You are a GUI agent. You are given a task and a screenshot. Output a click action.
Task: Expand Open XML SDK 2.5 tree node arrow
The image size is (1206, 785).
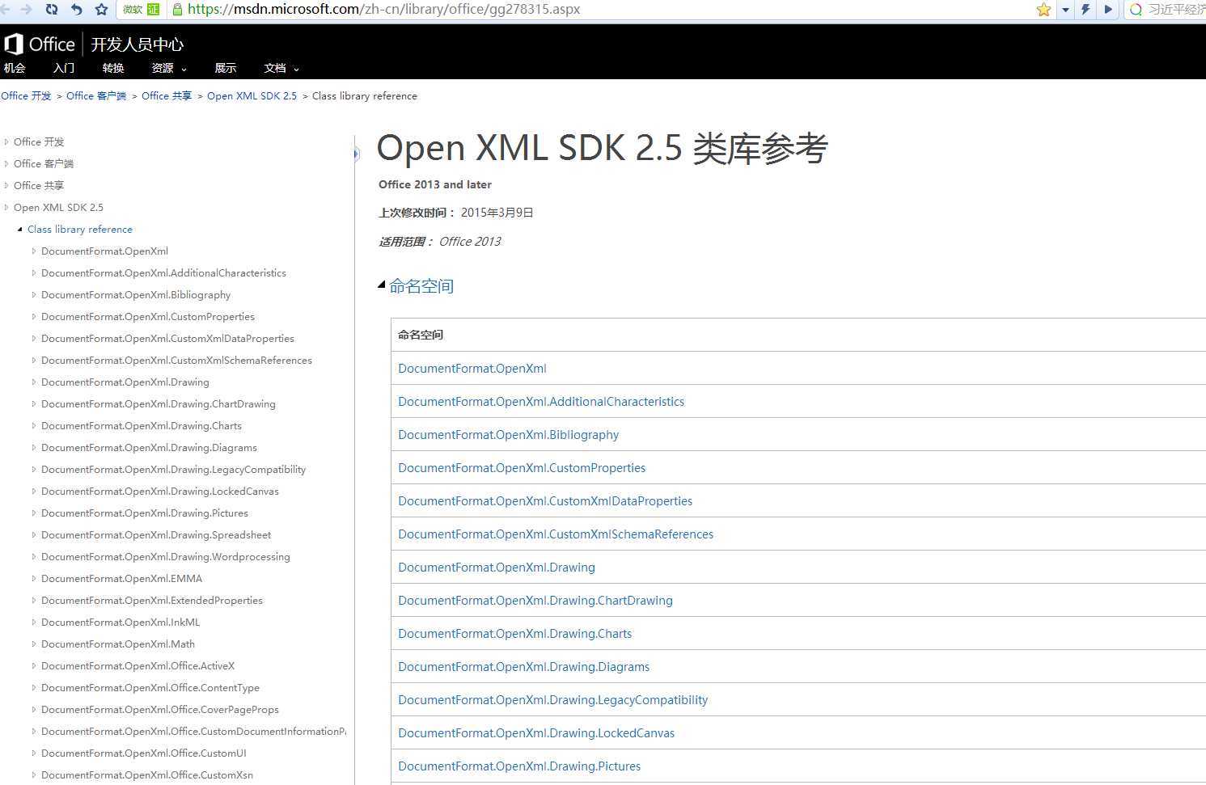[6, 207]
